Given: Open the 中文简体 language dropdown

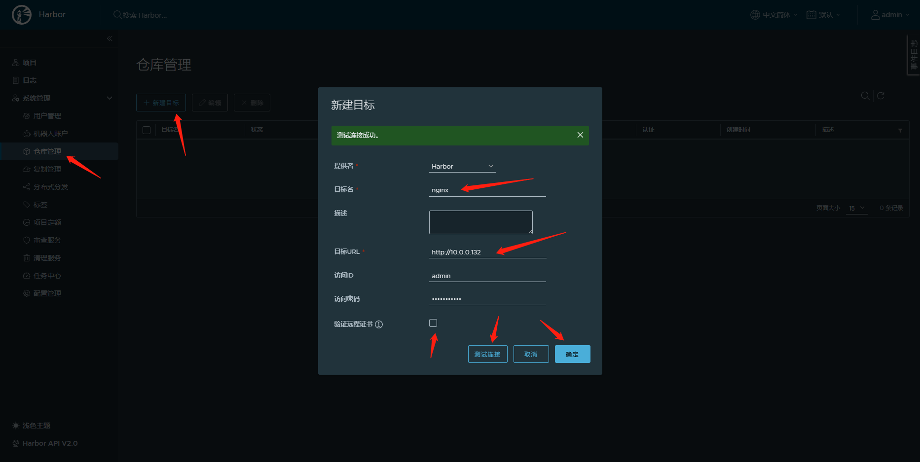Looking at the screenshot, I should 773,15.
